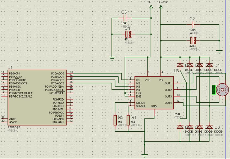Click the ground symbol below capacitor C1
This screenshot has height=159, width=230.
pyautogui.click(x=219, y=52)
